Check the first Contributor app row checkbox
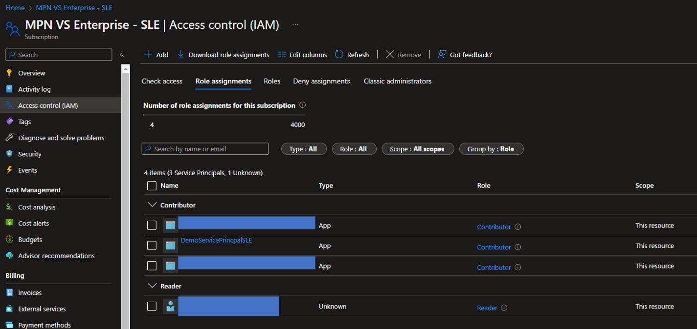 152,225
